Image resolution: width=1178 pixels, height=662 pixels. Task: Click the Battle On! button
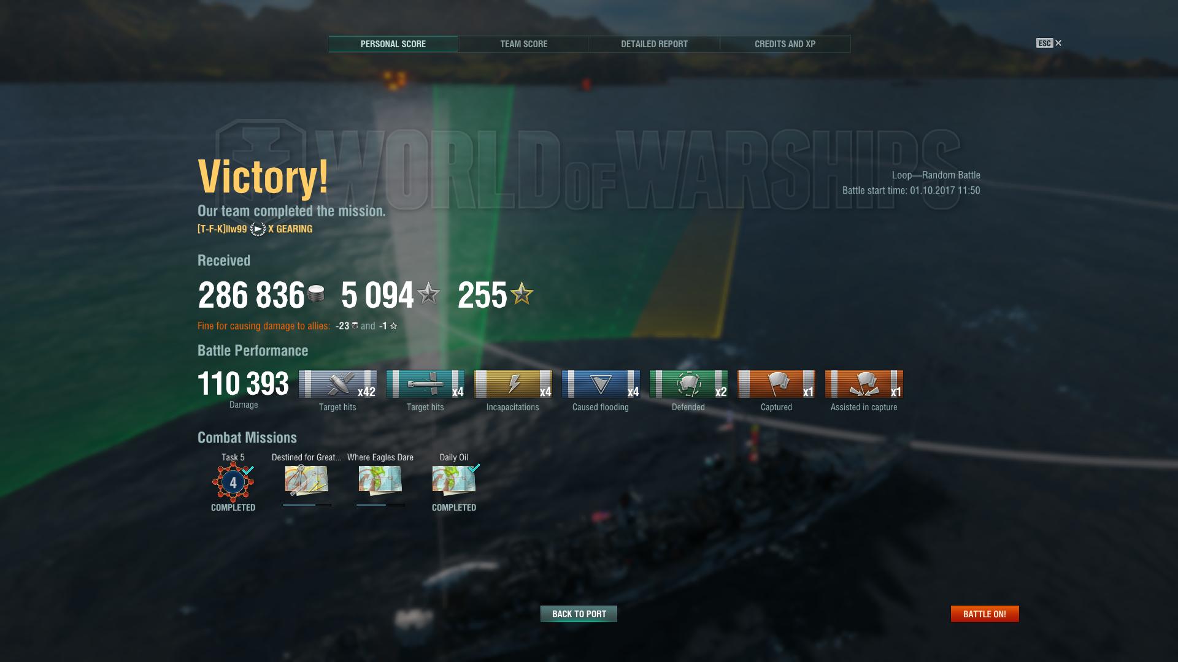tap(985, 614)
